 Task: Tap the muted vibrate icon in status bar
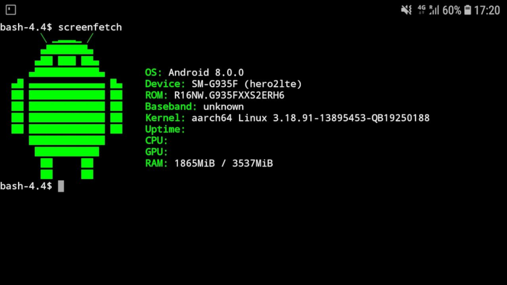click(406, 10)
